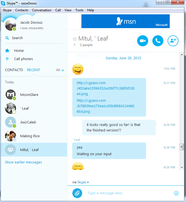Select MoonGlare in the recent list
186x202 pixels.
(x=34, y=95)
